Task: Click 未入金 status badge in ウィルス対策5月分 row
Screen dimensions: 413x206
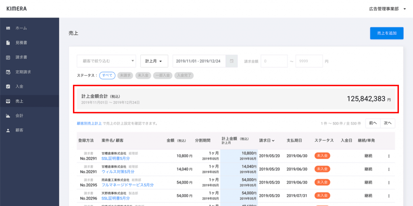Action: tap(322, 169)
